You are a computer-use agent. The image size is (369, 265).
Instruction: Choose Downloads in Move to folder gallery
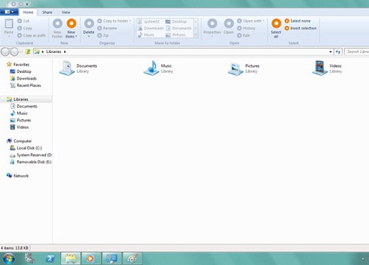[151, 28]
